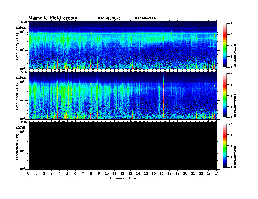Click the time axis tick label 19

coord(177,173)
